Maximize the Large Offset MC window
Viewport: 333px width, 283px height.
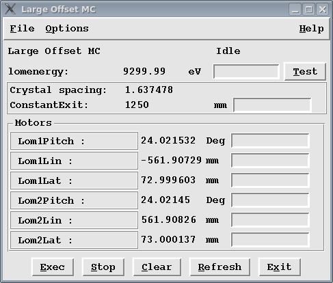point(309,10)
